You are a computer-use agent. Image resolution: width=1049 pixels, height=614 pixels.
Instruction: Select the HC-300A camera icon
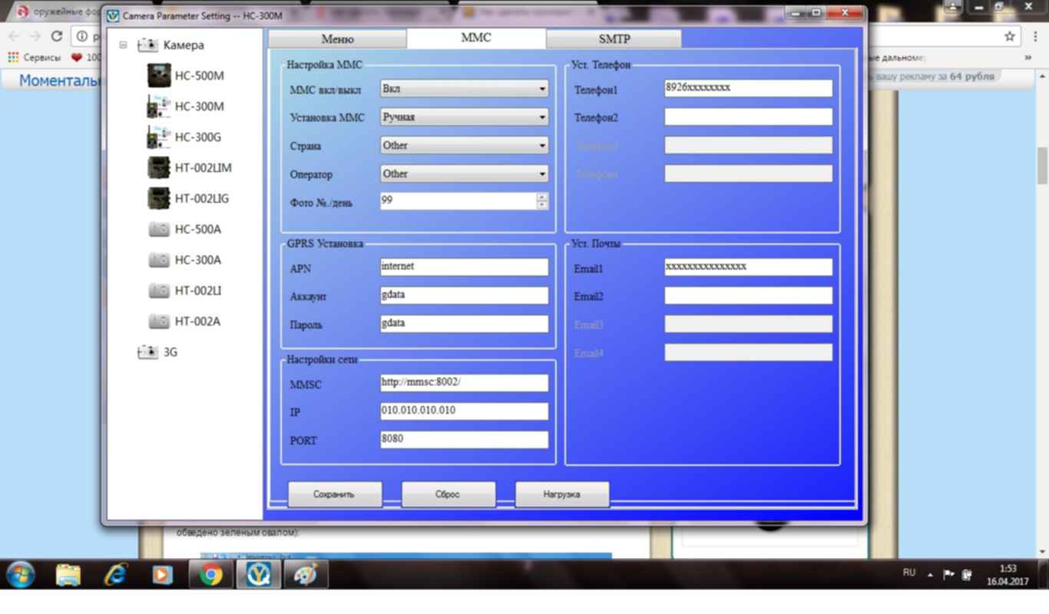159,259
